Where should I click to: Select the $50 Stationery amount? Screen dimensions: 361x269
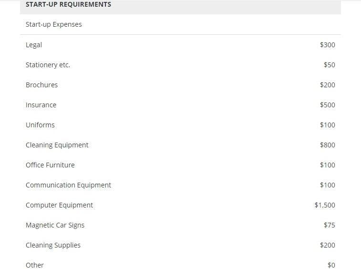330,65
